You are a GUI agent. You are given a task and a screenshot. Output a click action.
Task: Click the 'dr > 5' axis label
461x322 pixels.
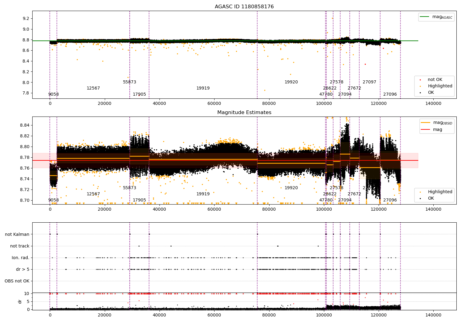pos(23,269)
